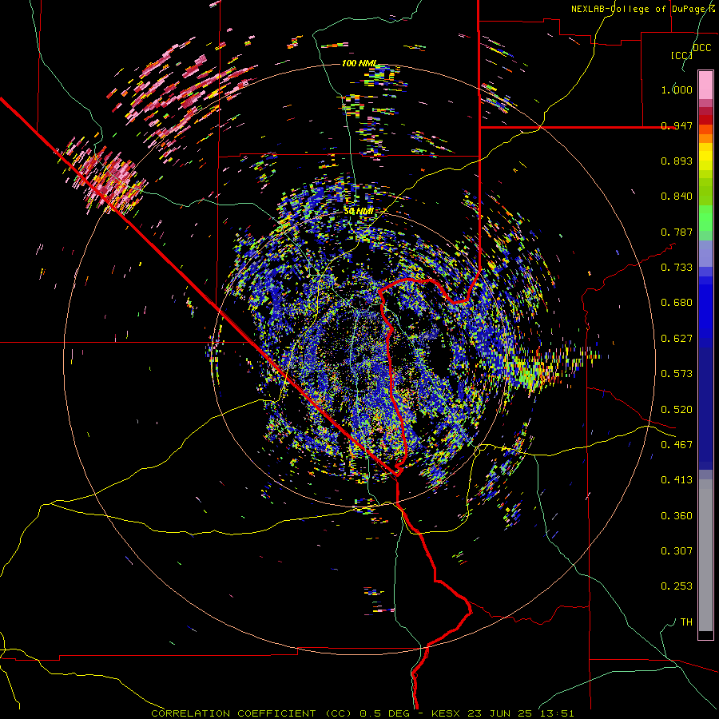719x719 pixels.
Task: Pick the yellow segment of the color bar
Action: 705,157
